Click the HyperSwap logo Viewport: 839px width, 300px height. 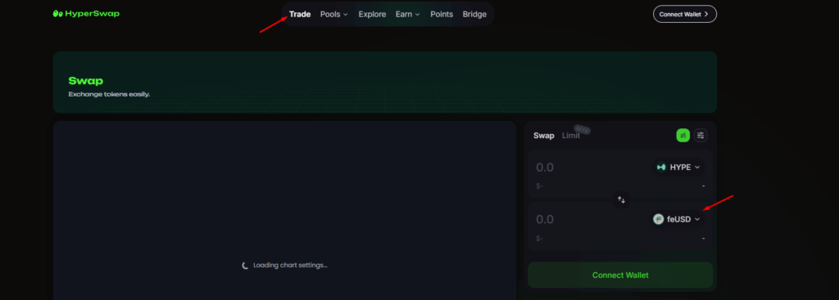pos(86,14)
